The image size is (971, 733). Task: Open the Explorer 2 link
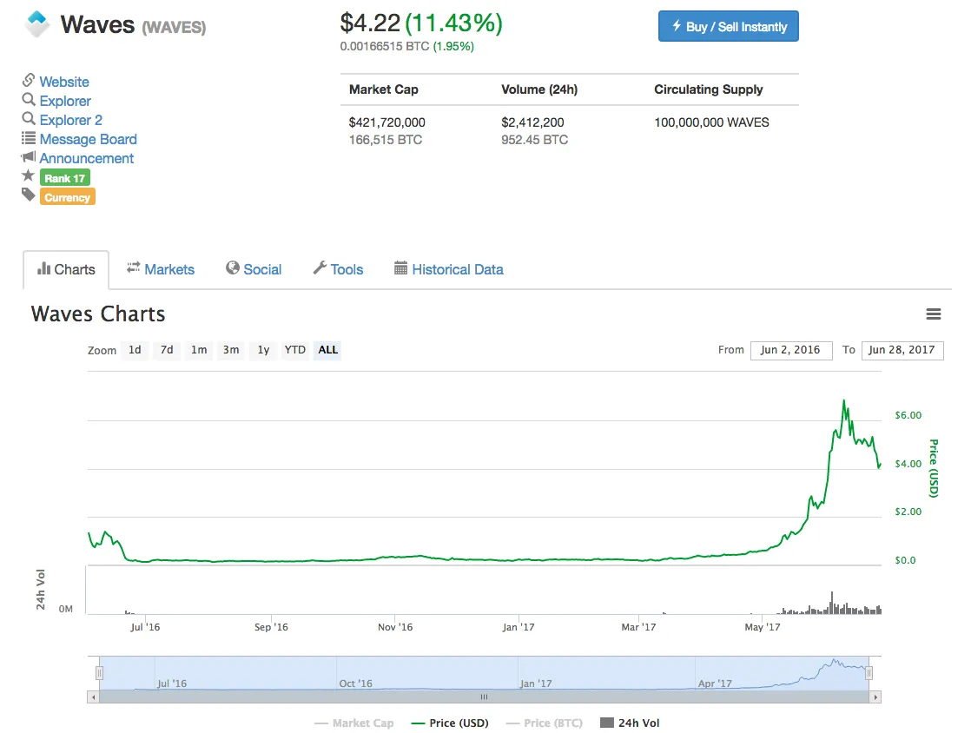(70, 120)
